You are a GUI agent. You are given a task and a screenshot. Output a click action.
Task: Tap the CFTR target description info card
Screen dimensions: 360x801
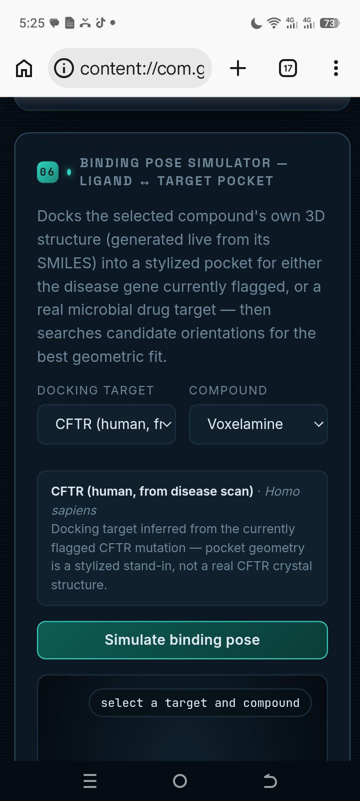182,538
